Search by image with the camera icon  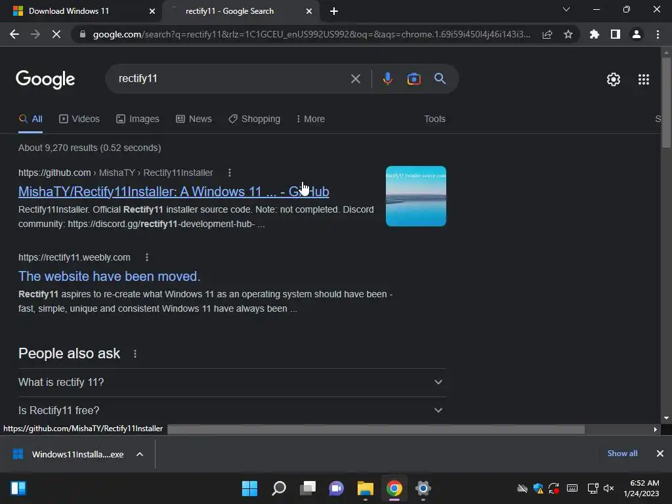[x=413, y=79]
